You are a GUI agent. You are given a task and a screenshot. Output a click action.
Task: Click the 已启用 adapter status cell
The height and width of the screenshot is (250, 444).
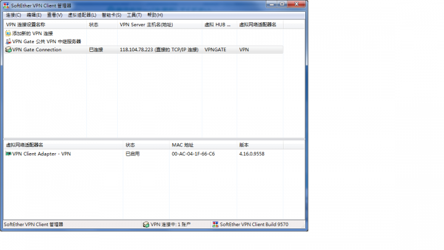(133, 154)
